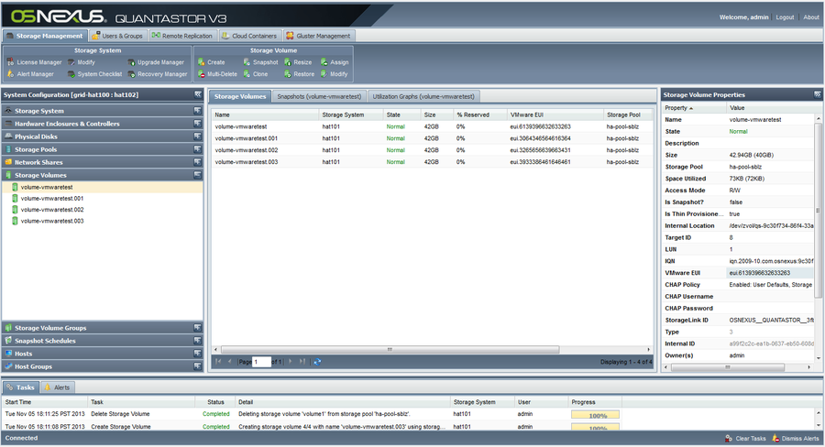Sort tasks by Start Time column
The image size is (825, 447).
tap(45, 402)
